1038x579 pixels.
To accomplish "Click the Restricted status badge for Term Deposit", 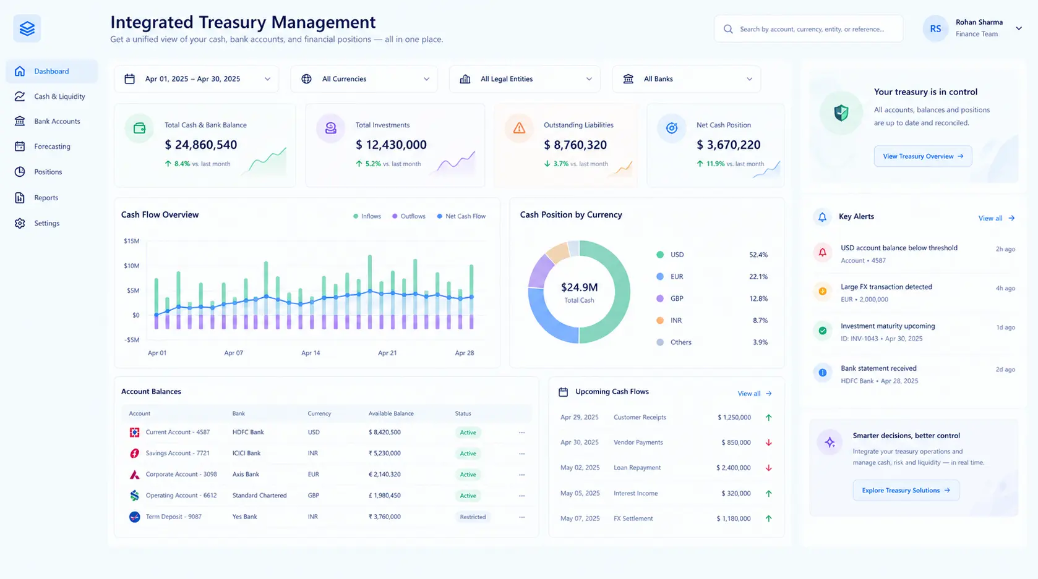I will (473, 517).
